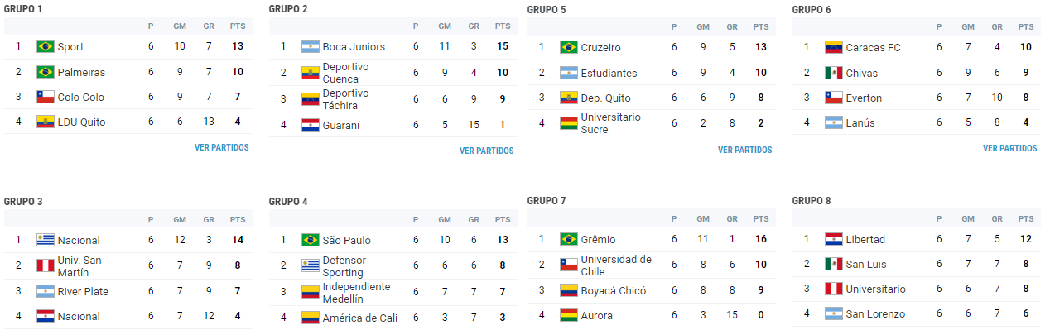Click the Ecuador flag next to LDU Quito
The width and height of the screenshot is (1050, 330).
pyautogui.click(x=46, y=122)
